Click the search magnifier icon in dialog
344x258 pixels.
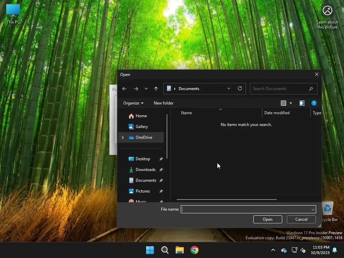[x=311, y=89]
